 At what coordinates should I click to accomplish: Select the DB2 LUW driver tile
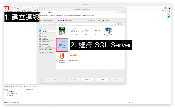tap(62, 31)
